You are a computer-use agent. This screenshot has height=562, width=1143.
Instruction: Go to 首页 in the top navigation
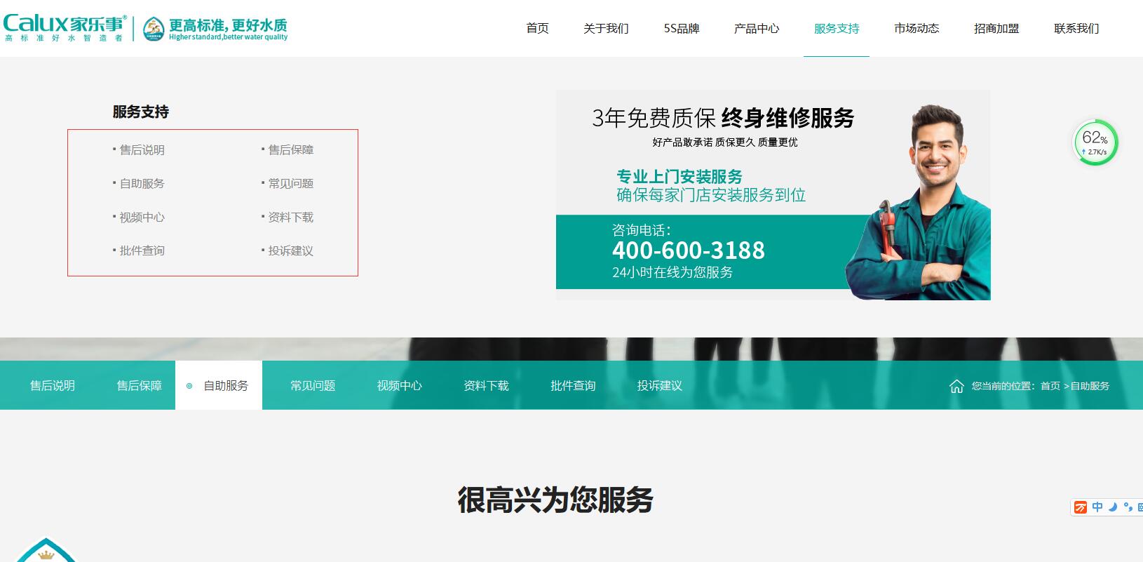point(537,29)
